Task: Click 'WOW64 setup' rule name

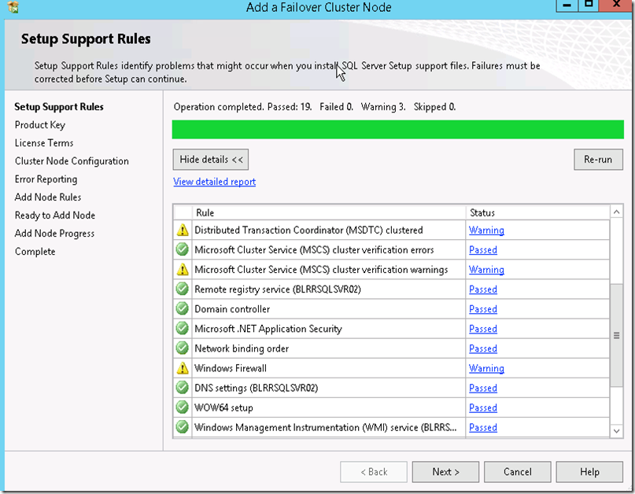Action: 223,407
